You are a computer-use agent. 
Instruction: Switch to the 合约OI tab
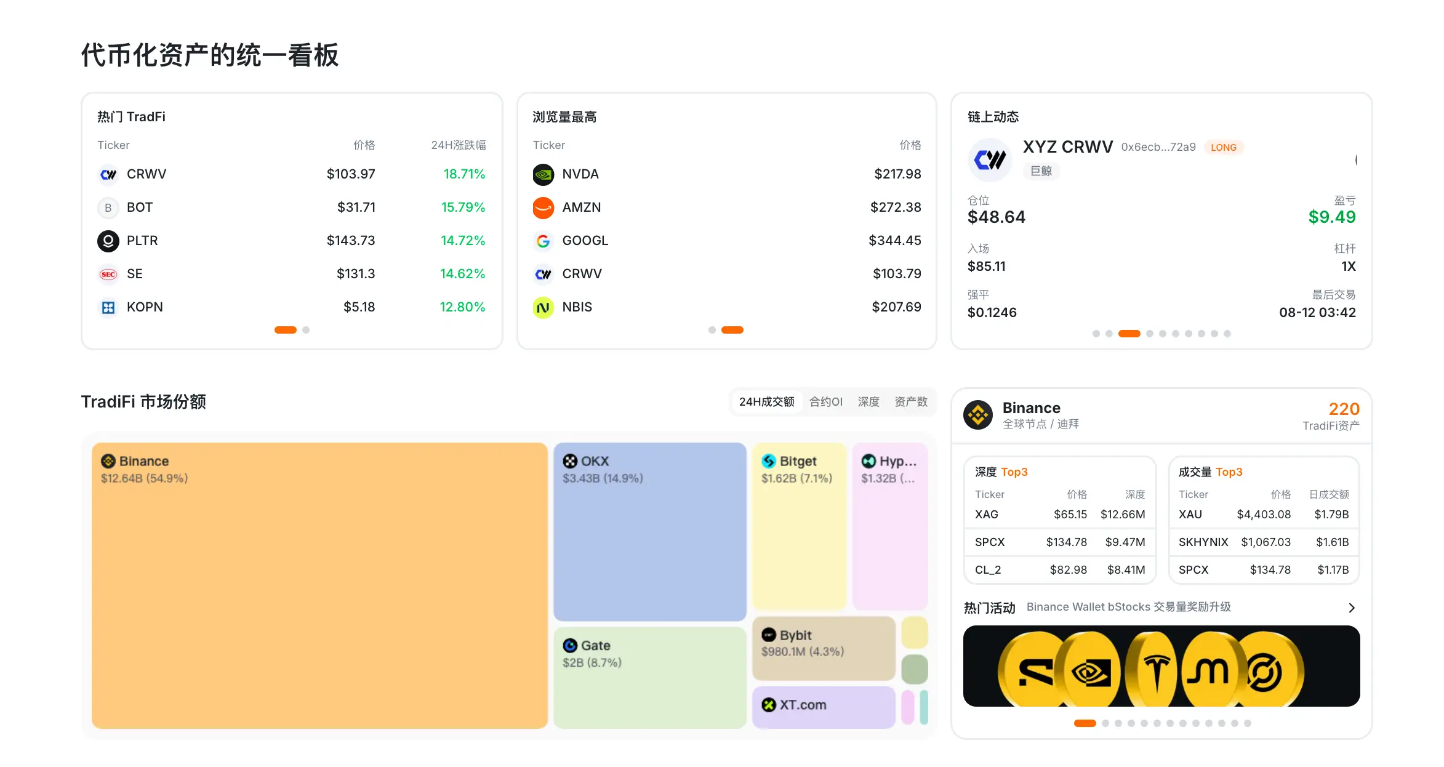click(825, 402)
